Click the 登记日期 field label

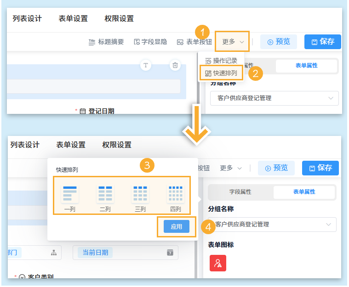[x=102, y=111]
